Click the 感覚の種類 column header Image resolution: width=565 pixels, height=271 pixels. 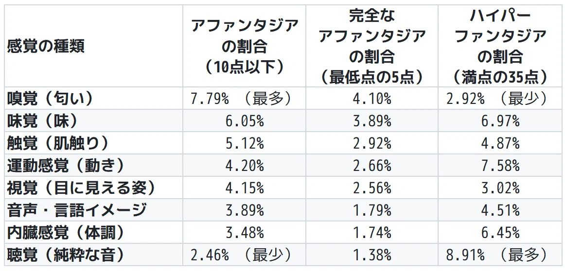[93, 46]
